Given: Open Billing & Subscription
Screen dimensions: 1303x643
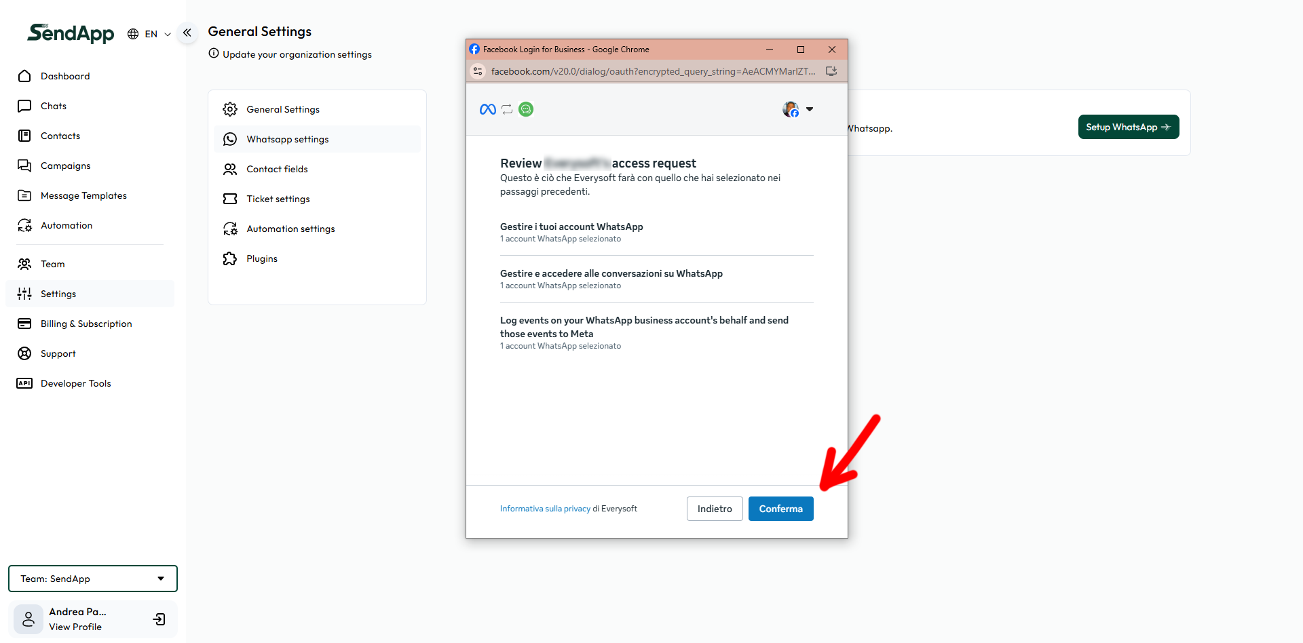Looking at the screenshot, I should [86, 324].
